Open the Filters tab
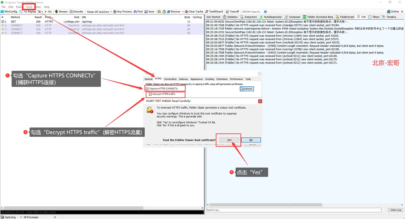This screenshot has width=405, height=219. tap(374, 17)
